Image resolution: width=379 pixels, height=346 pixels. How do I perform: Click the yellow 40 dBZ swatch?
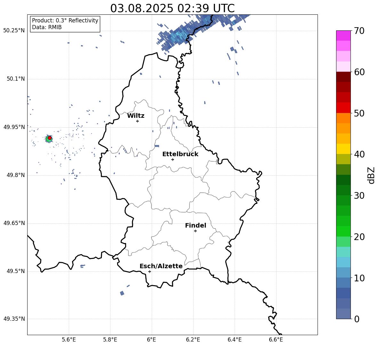coord(343,149)
